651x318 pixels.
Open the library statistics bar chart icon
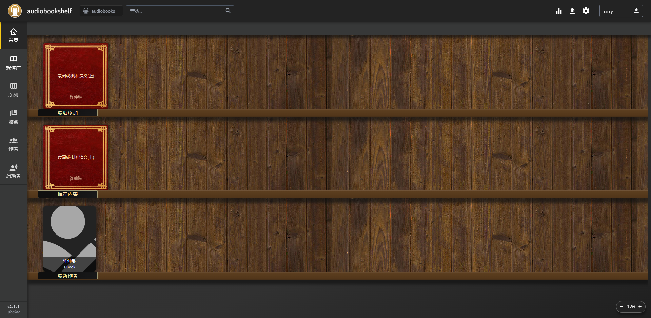click(559, 11)
